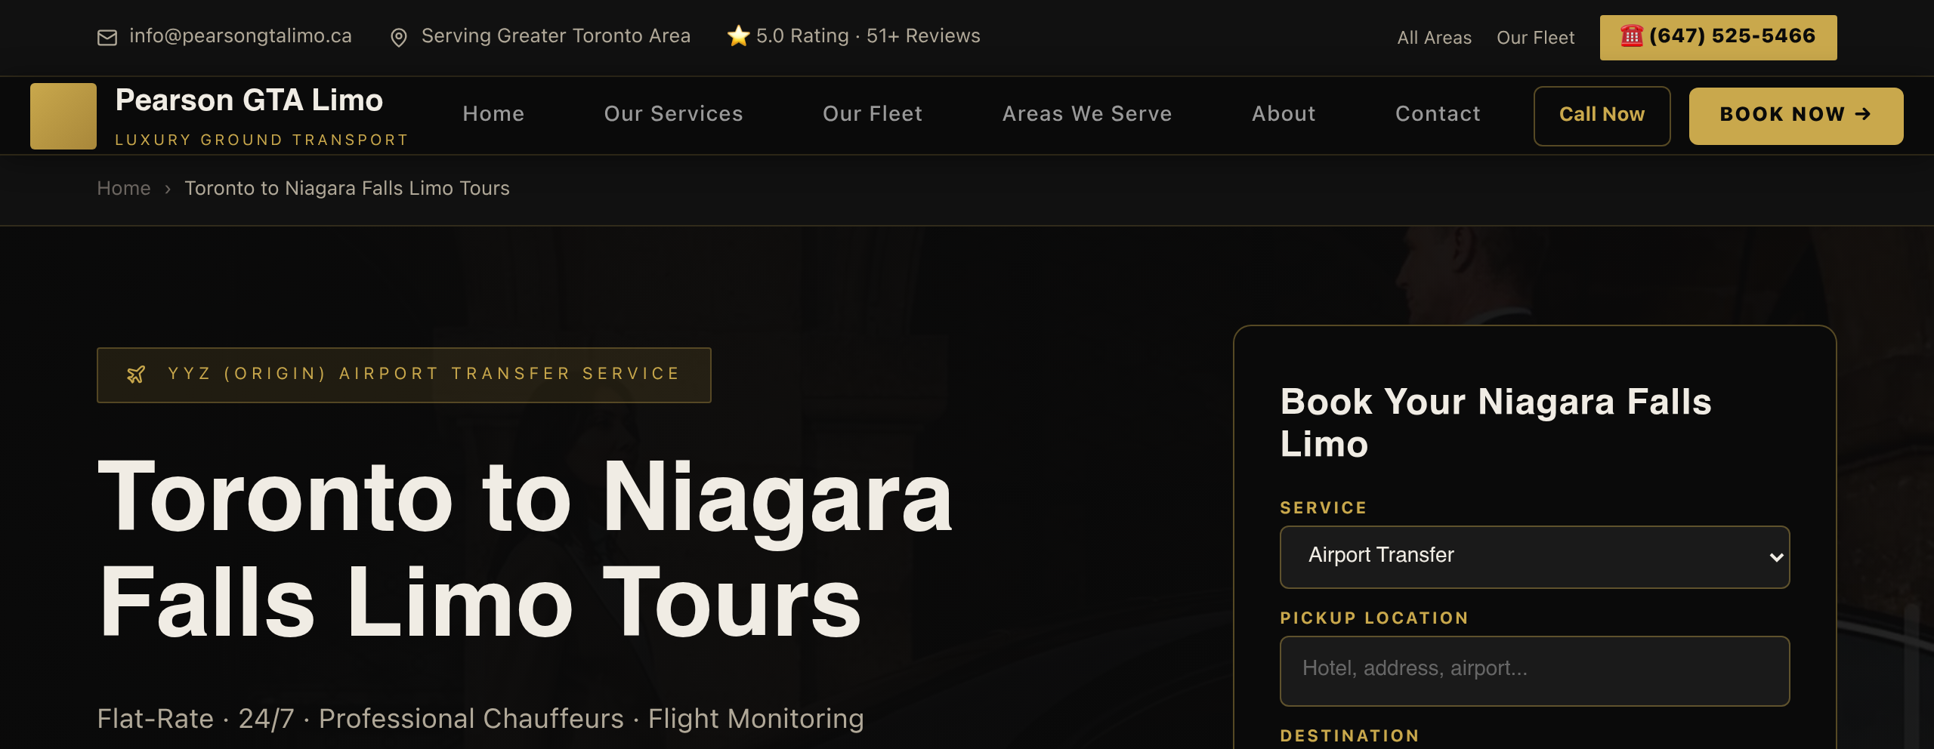Click the info@pearsongtalimo.ca email link

click(240, 36)
